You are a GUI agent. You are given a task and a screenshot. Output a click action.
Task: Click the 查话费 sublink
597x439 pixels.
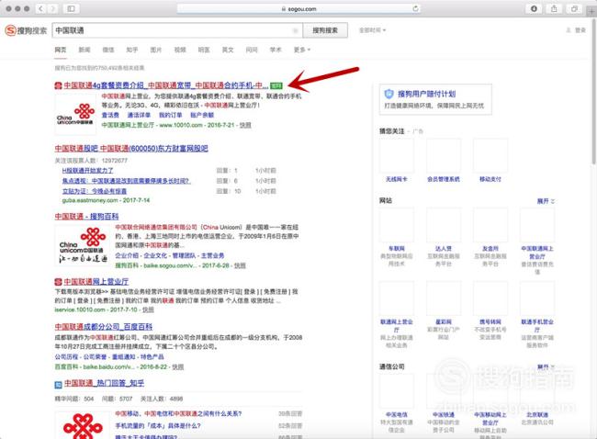pyautogui.click(x=110, y=115)
